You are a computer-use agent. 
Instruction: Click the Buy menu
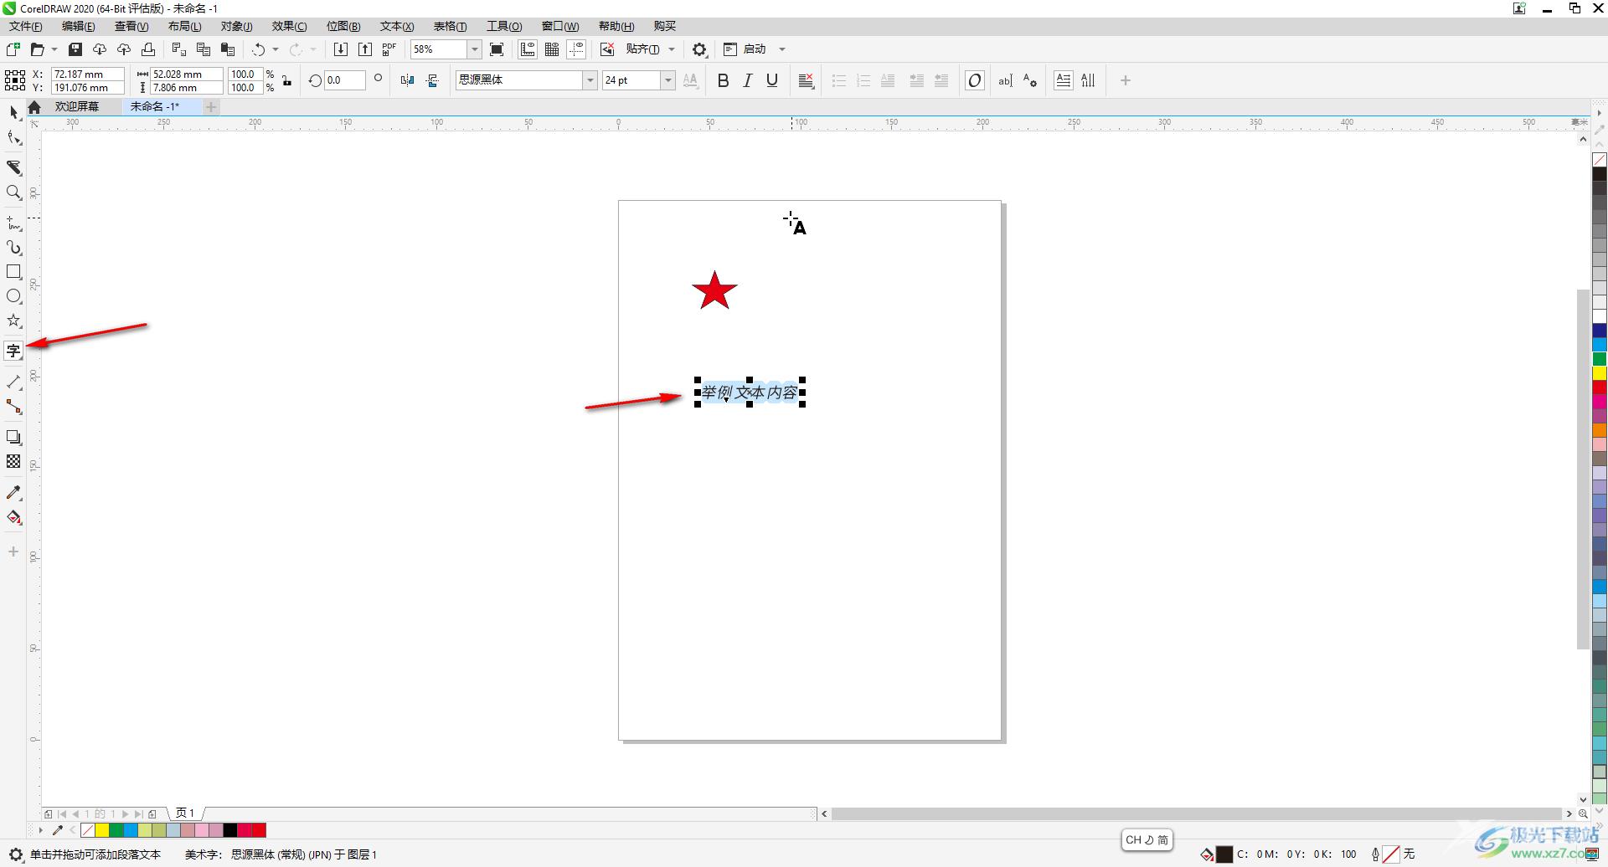coord(665,26)
